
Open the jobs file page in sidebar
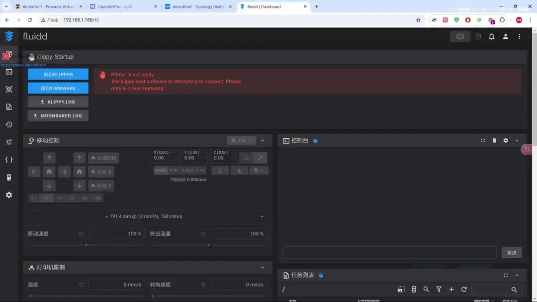pyautogui.click(x=9, y=107)
